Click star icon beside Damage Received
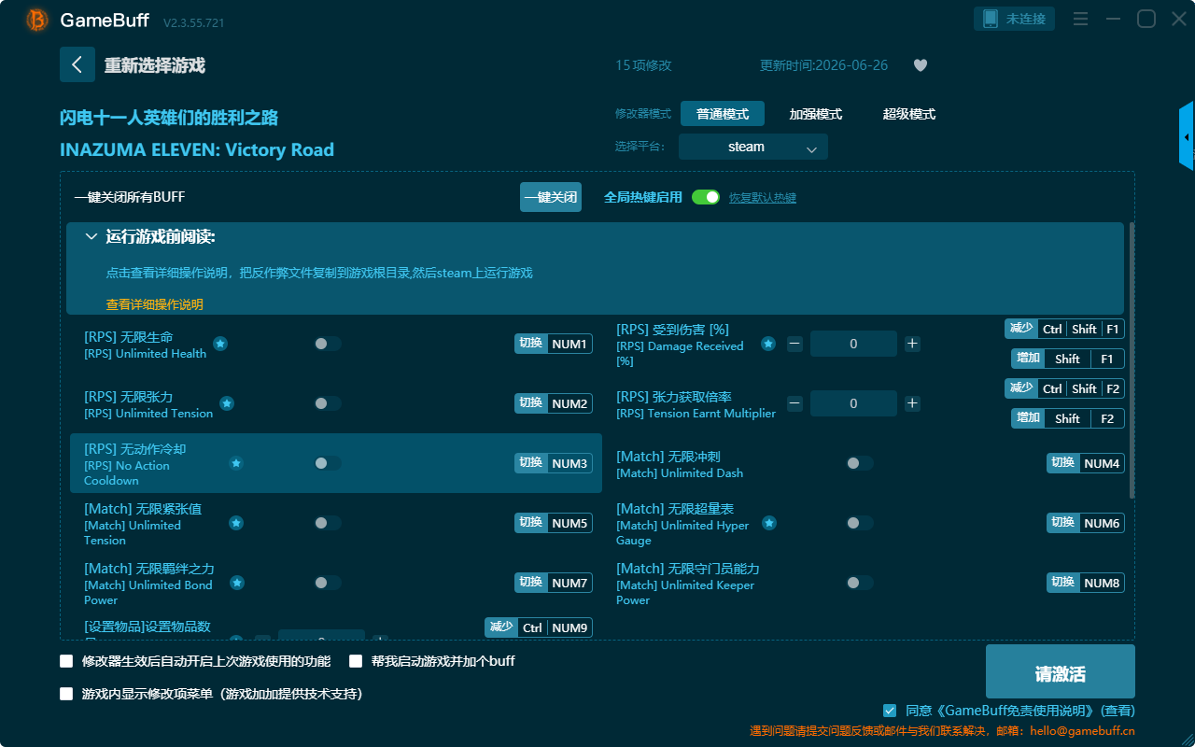This screenshot has width=1195, height=747. (x=768, y=344)
